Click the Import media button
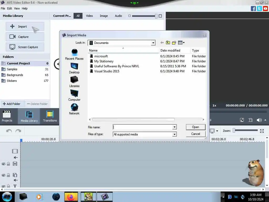This screenshot has width=269, height=202. point(25,27)
